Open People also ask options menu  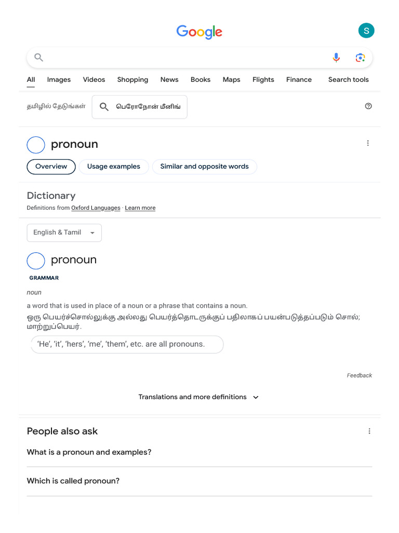(x=369, y=431)
